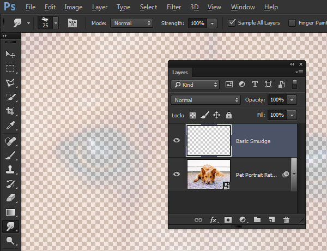The height and width of the screenshot is (251, 327).
Task: Select the History Brush tool
Action: point(10,184)
